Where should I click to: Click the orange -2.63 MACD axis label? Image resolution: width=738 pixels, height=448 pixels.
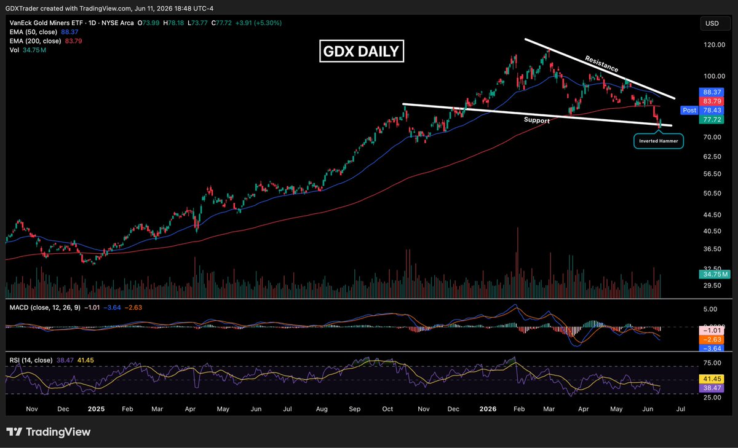(712, 339)
